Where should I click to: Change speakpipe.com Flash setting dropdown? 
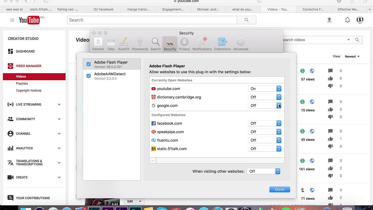265,132
